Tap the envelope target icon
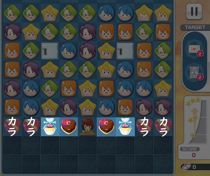This screenshot has height=176, width=210. pos(194,49)
